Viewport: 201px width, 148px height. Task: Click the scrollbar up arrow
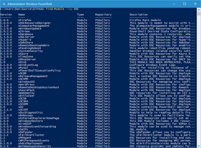point(199,10)
